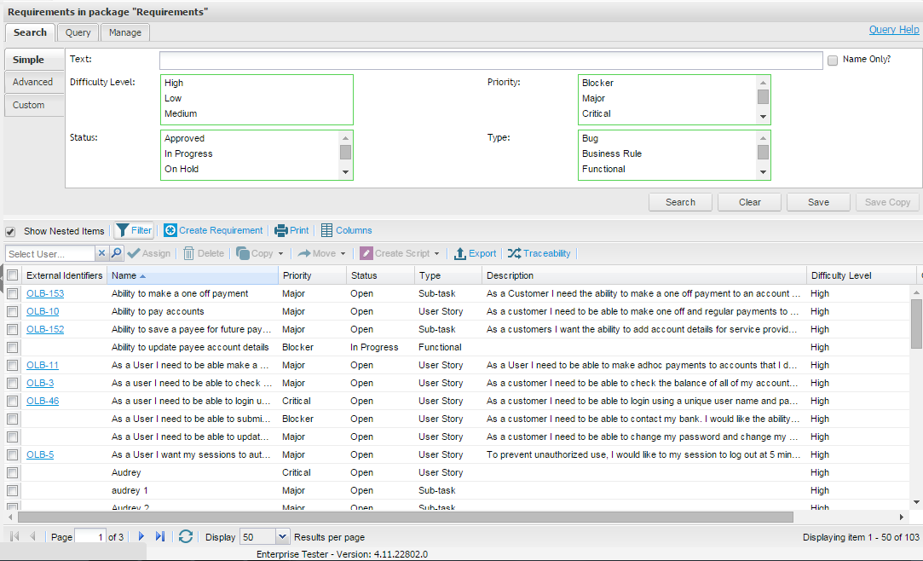Open the Query Help link
This screenshot has width=923, height=561.
[x=893, y=29]
